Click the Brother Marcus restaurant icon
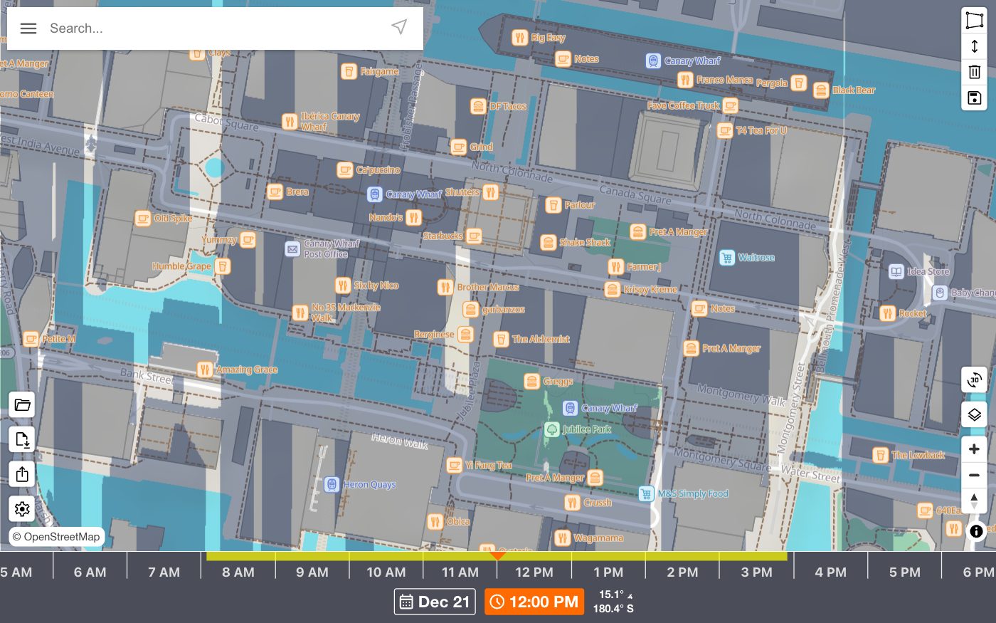 click(445, 287)
